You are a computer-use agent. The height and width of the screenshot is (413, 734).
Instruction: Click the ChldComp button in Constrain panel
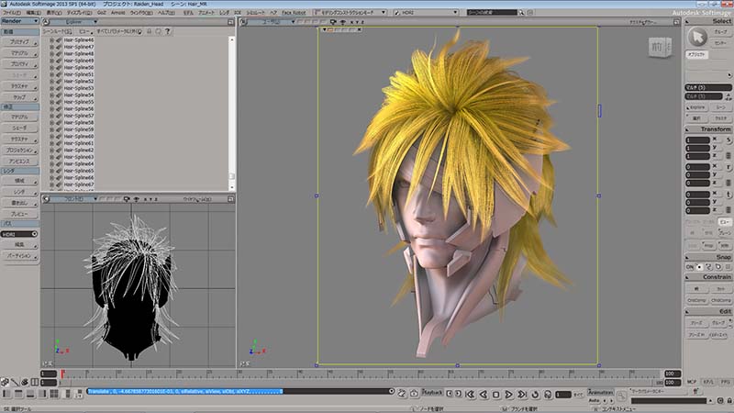pos(721,300)
